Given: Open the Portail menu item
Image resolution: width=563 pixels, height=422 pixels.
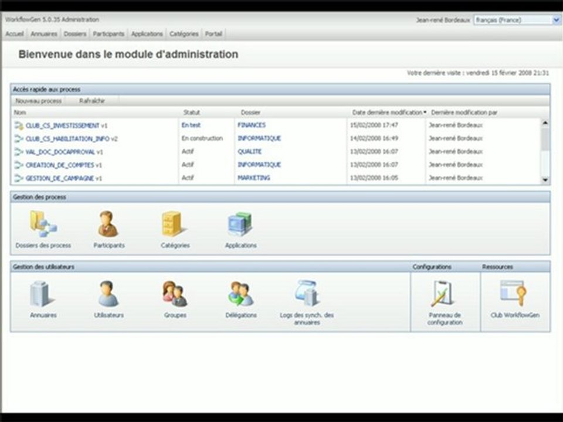Looking at the screenshot, I should (x=213, y=34).
